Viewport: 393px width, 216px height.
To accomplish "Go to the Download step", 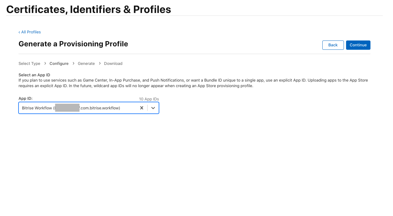I will click(113, 64).
